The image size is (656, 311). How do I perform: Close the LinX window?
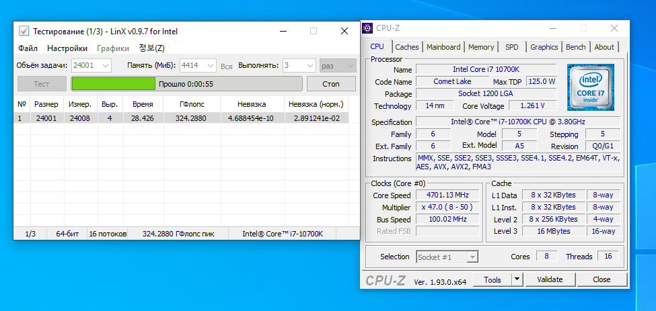tap(344, 31)
